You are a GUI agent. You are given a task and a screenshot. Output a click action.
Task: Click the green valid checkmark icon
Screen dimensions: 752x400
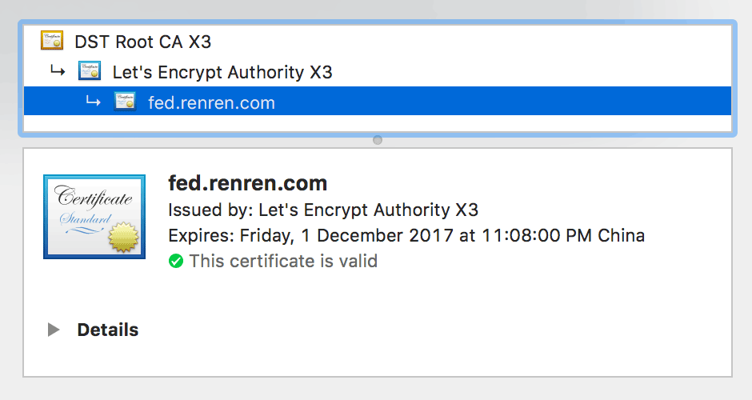pos(176,262)
